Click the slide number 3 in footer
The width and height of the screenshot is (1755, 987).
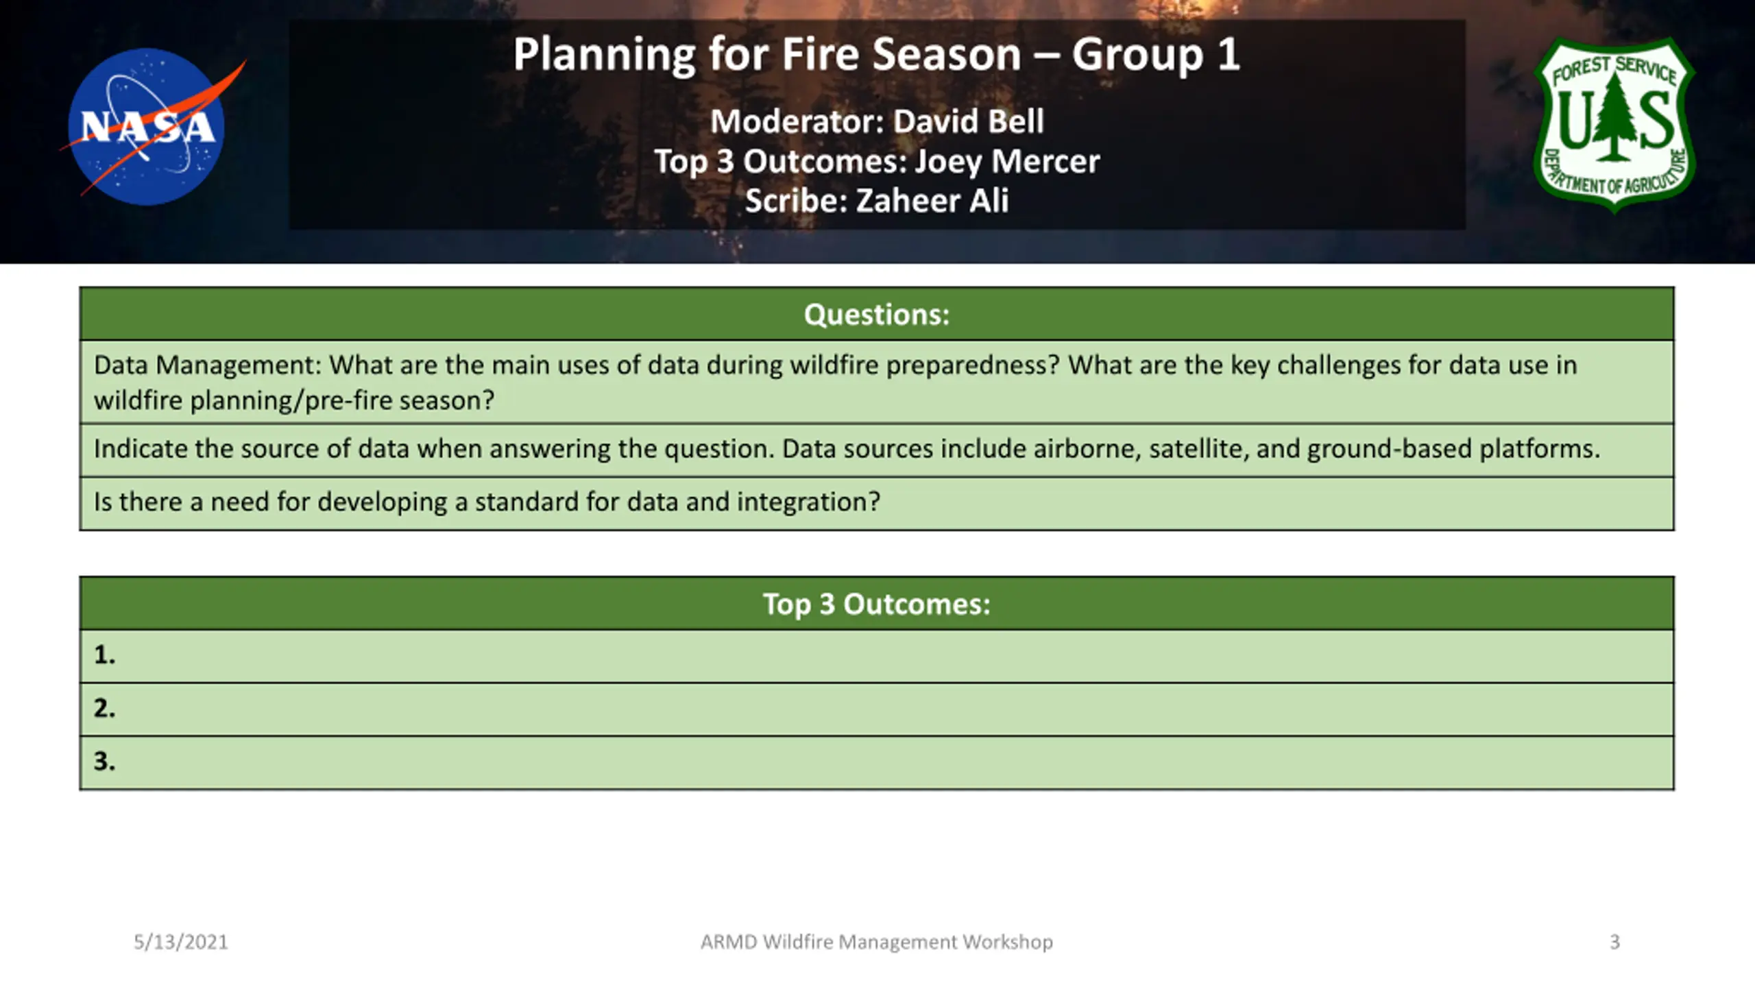[x=1614, y=942]
